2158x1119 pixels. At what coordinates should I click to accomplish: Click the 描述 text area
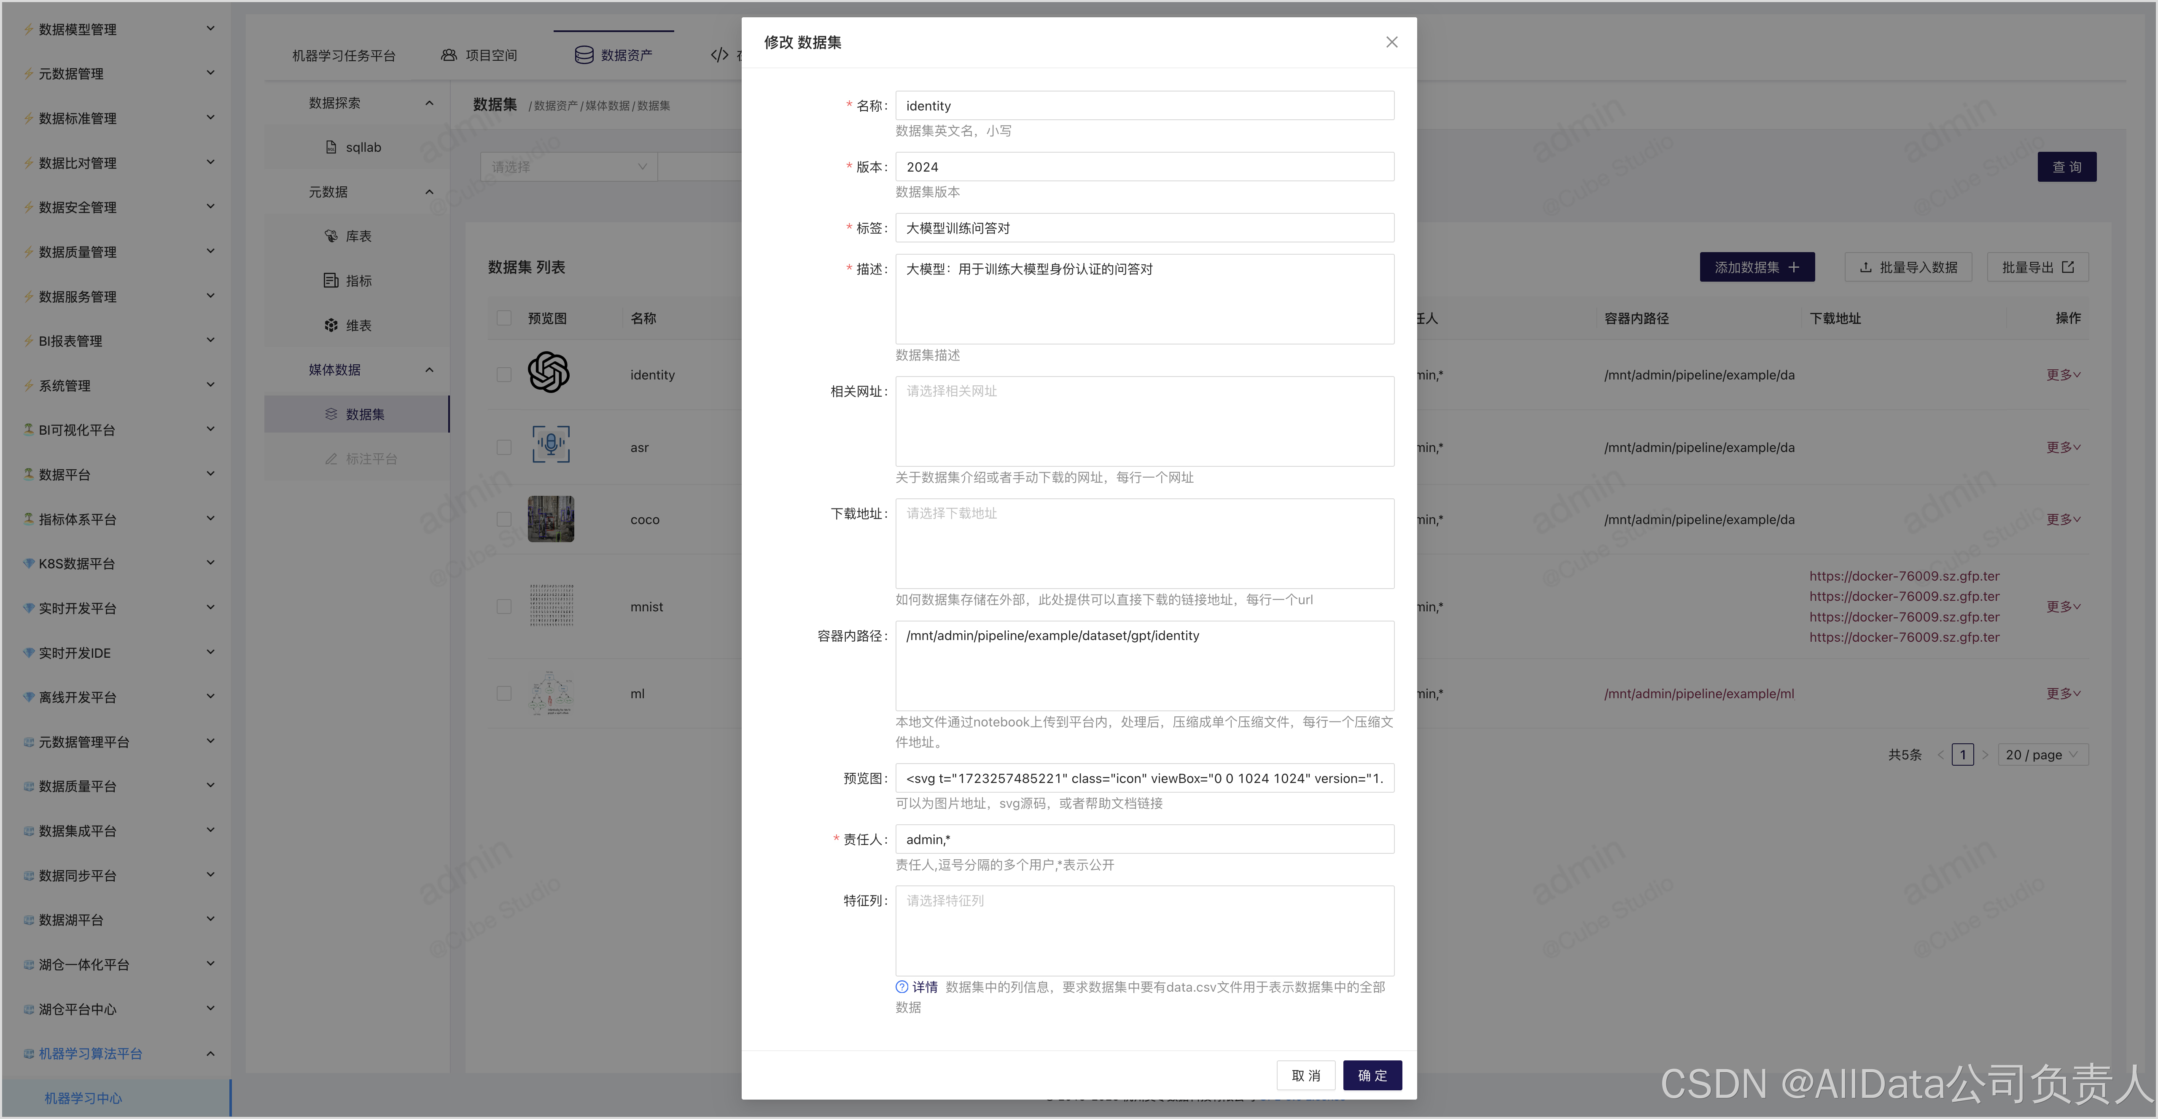1144,299
